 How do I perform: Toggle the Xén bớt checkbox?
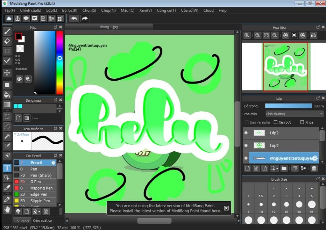tap(275, 122)
